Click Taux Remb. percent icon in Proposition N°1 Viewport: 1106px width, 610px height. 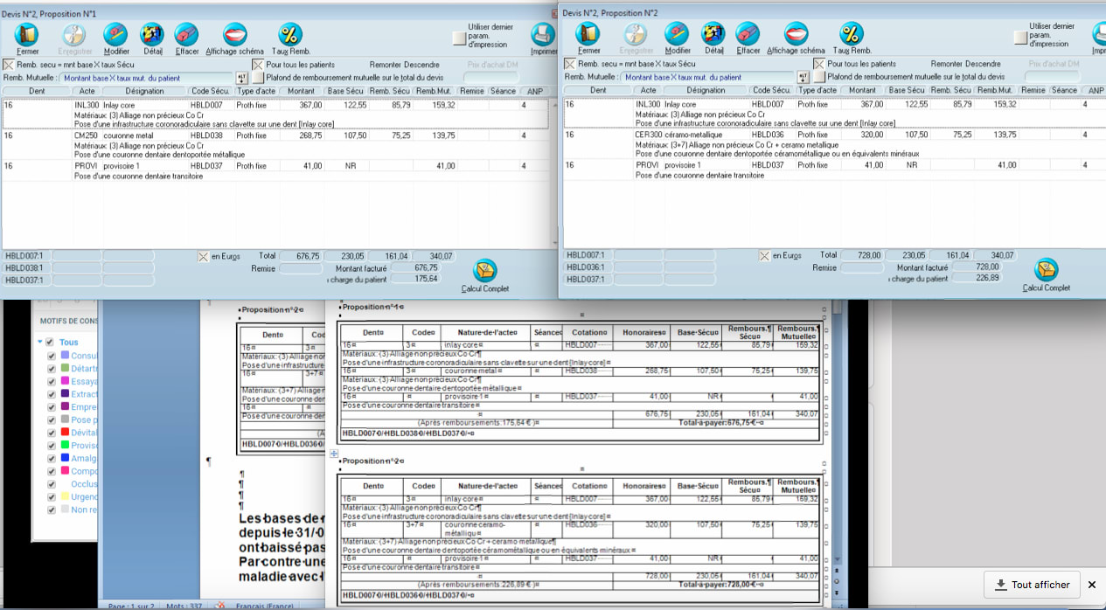point(289,35)
